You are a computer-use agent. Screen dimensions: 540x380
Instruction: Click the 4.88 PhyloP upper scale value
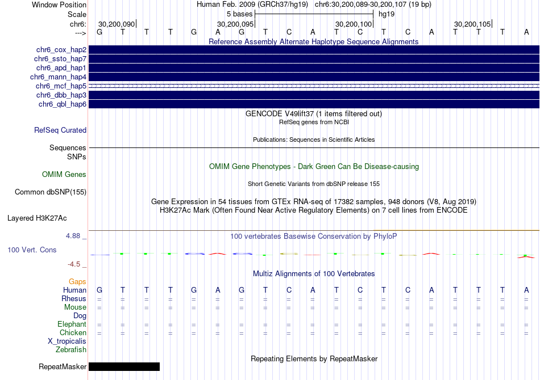click(73, 236)
